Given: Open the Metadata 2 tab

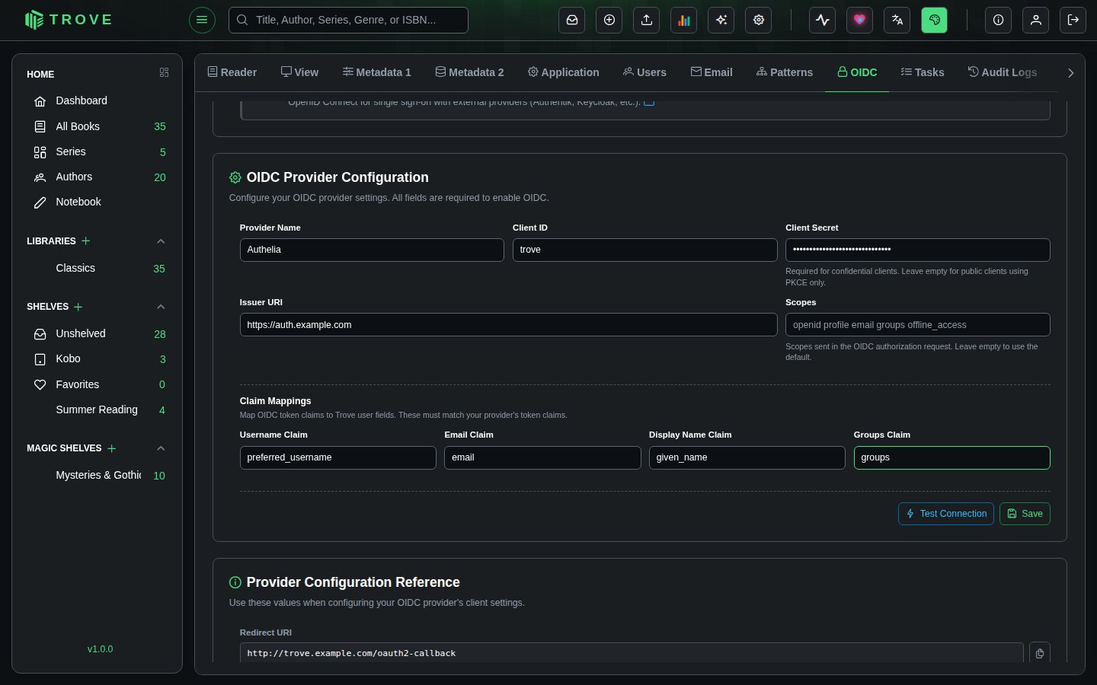Looking at the screenshot, I should coord(470,72).
